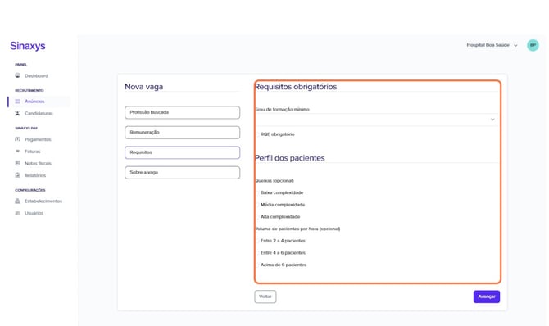Screen dimensions: 549x326
Task: Open the Notas fiscais icon
Action: pos(17,163)
